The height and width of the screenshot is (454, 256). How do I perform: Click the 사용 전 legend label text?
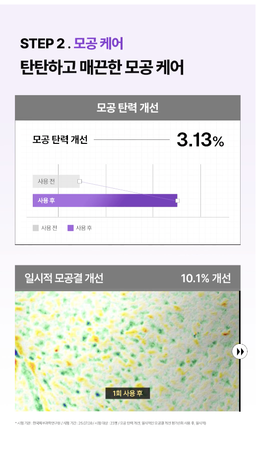[x=49, y=228]
